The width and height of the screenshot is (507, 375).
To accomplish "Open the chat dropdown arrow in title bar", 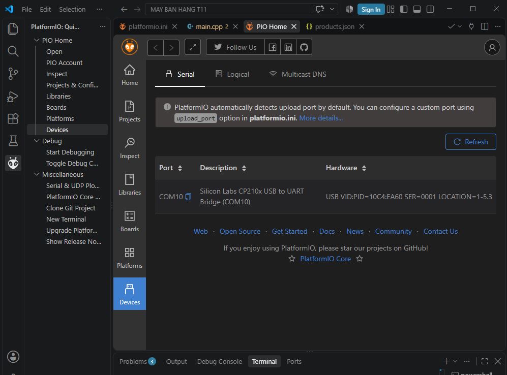I will (x=332, y=9).
